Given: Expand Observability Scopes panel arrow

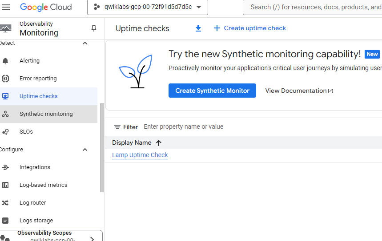Looking at the screenshot, I should click(x=92, y=239).
